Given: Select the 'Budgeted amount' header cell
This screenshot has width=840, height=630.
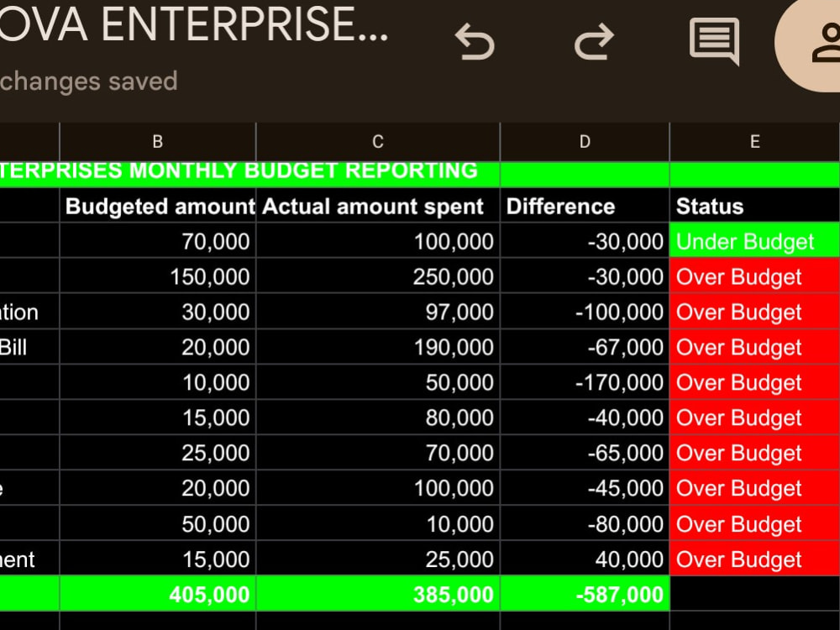Looking at the screenshot, I should (158, 205).
